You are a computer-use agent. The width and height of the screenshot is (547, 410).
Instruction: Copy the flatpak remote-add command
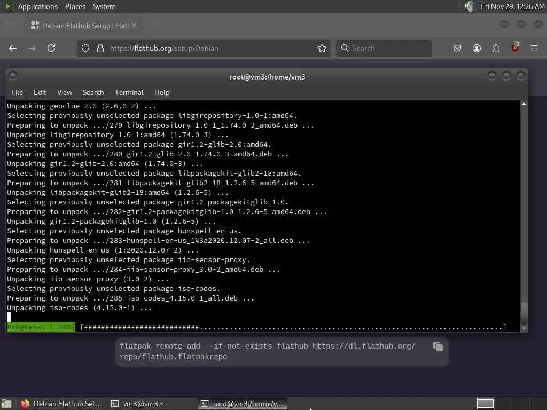[x=438, y=346]
